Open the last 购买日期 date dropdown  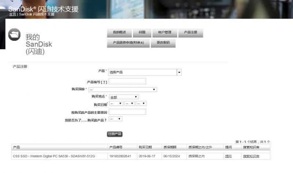[141, 104]
